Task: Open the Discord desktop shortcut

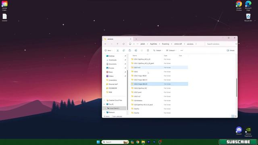Action: pos(239,130)
